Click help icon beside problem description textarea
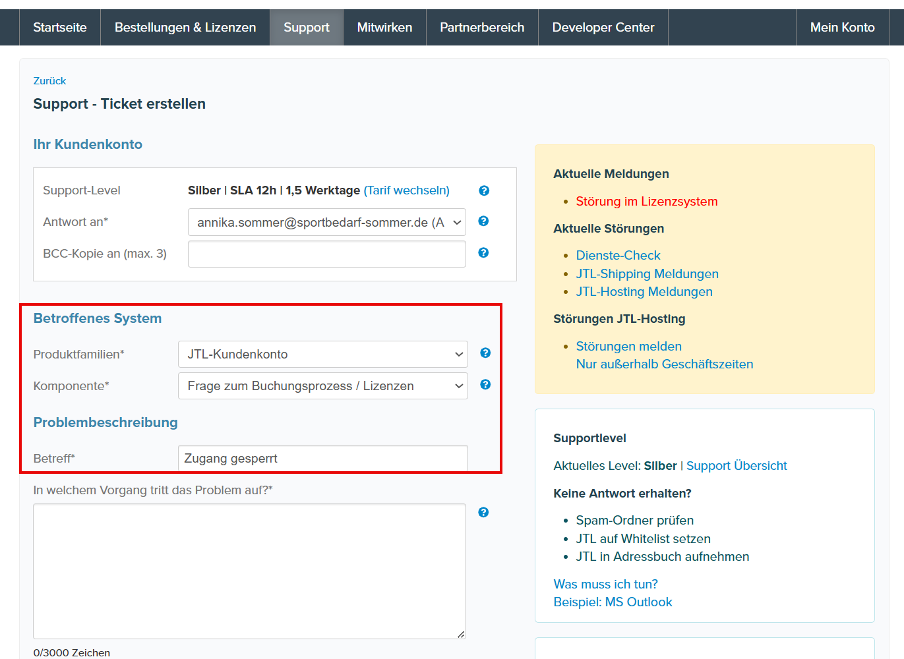This screenshot has width=904, height=659. [483, 513]
